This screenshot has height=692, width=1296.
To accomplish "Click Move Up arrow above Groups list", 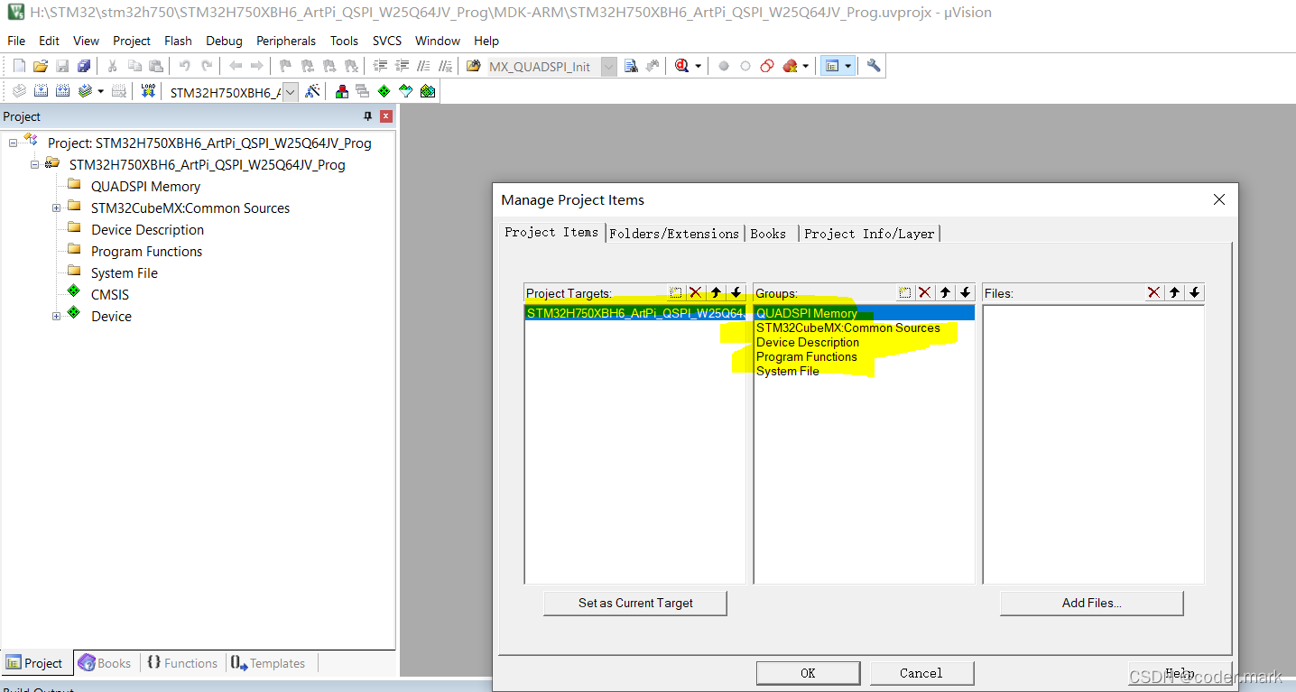I will (x=945, y=292).
